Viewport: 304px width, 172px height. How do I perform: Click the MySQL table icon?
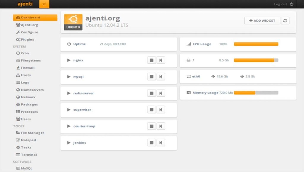(18, 168)
